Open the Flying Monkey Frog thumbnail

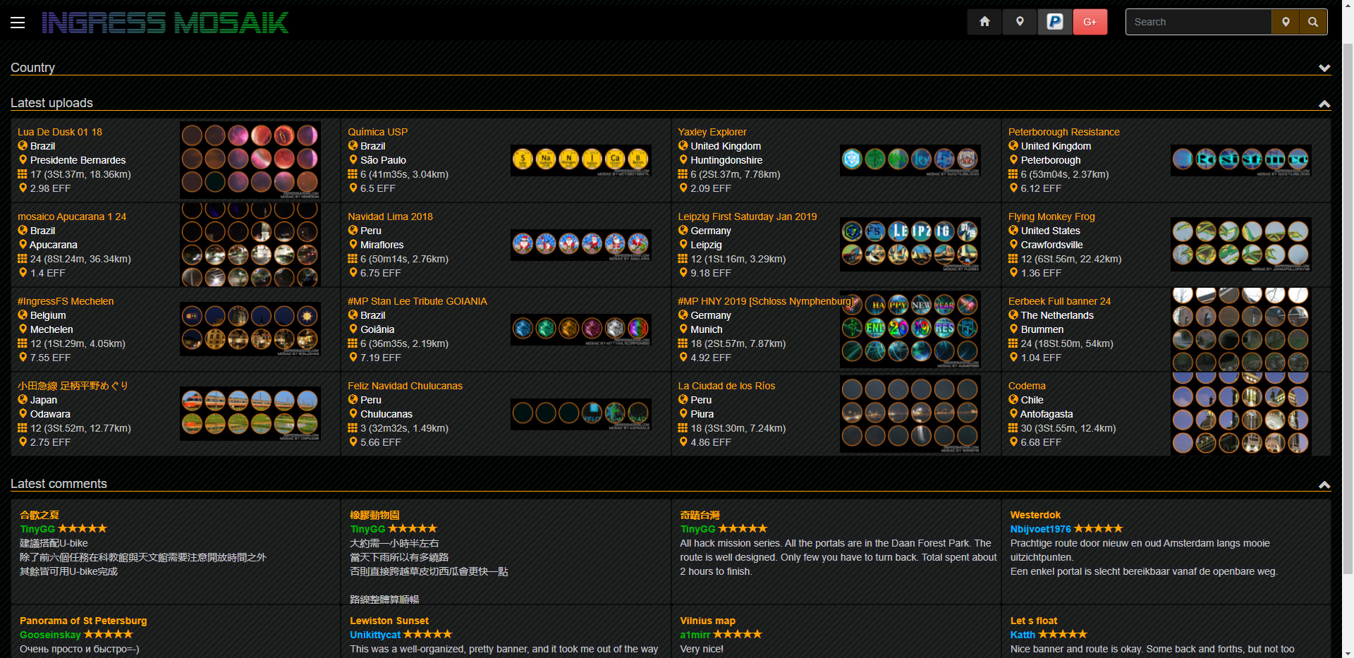(1240, 244)
